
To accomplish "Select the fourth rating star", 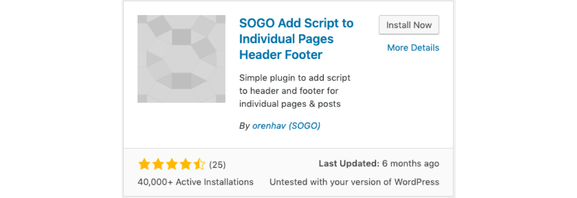I will 185,165.
